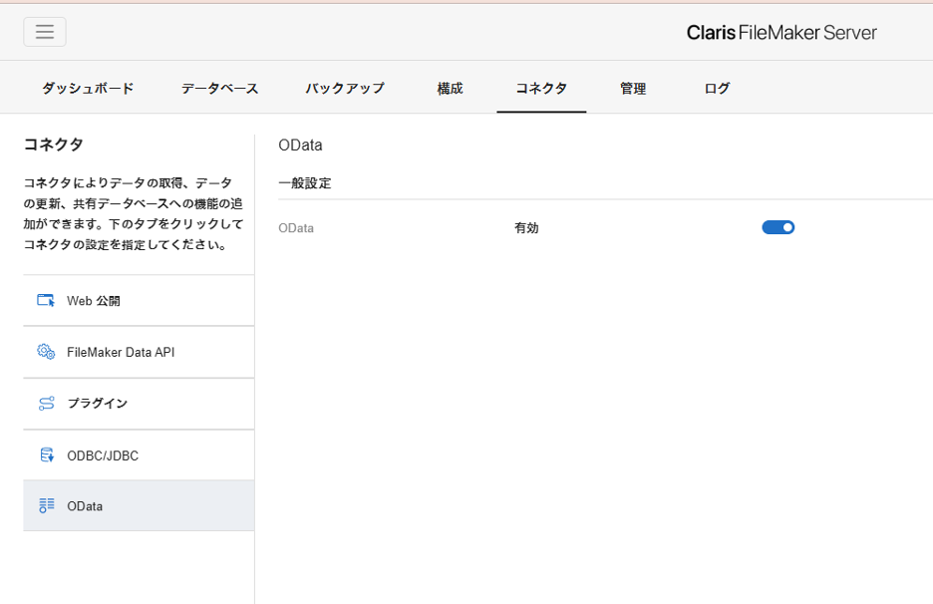
Task: Disable the OData 有効 toggle switch
Action: [777, 227]
